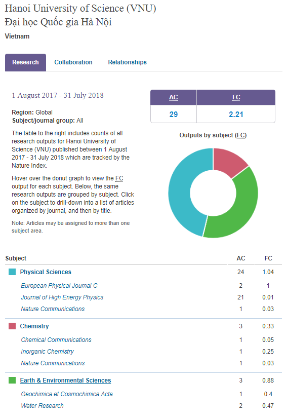Open Earth & Environmental Sciences link
The width and height of the screenshot is (286, 419).
point(65,380)
